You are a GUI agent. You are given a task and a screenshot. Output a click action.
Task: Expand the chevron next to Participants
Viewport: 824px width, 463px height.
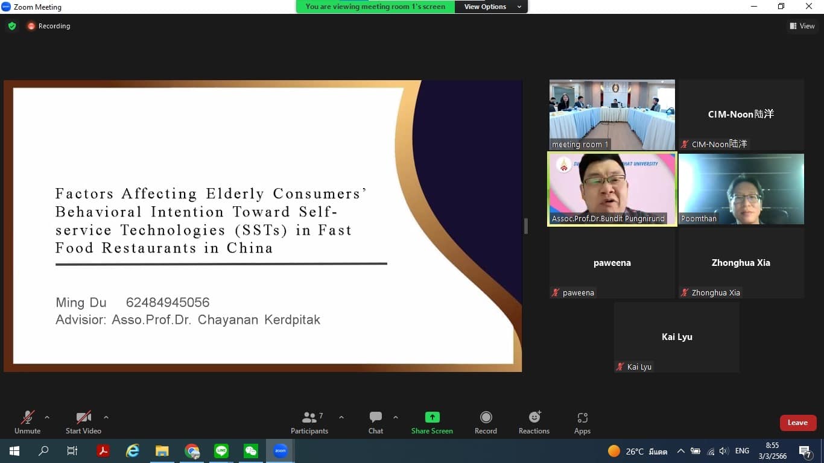341,417
